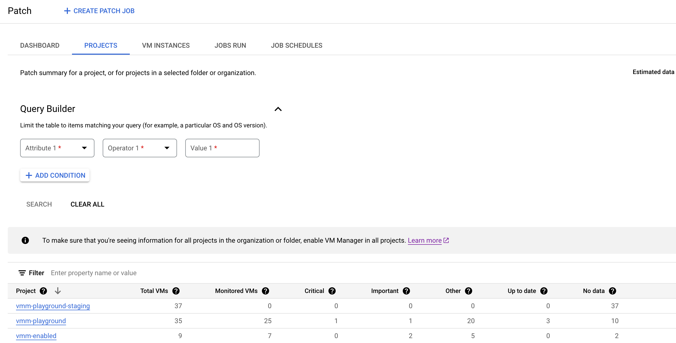Open the vmm-playground-staging project link
This screenshot has height=343, width=676.
tap(53, 306)
